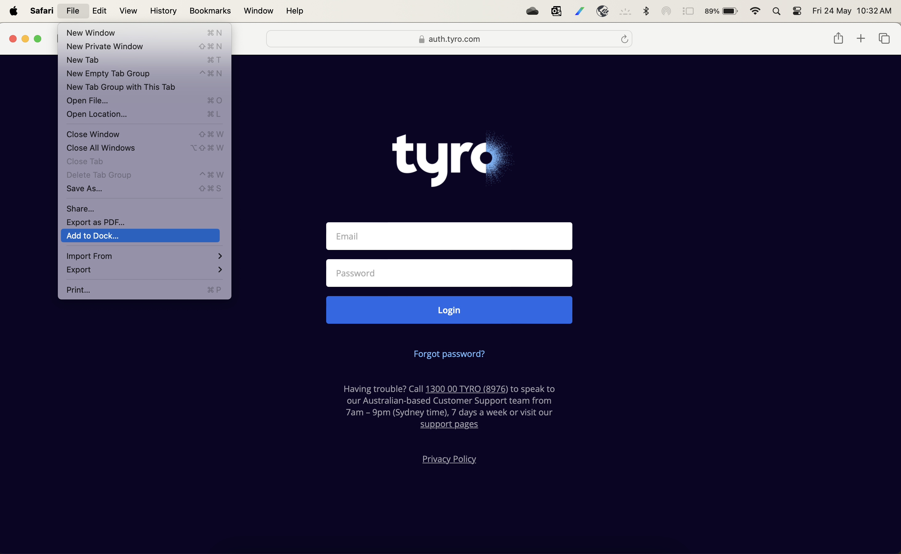Viewport: 901px width, 554px height.
Task: Show the tab overview icon
Action: [x=884, y=38]
